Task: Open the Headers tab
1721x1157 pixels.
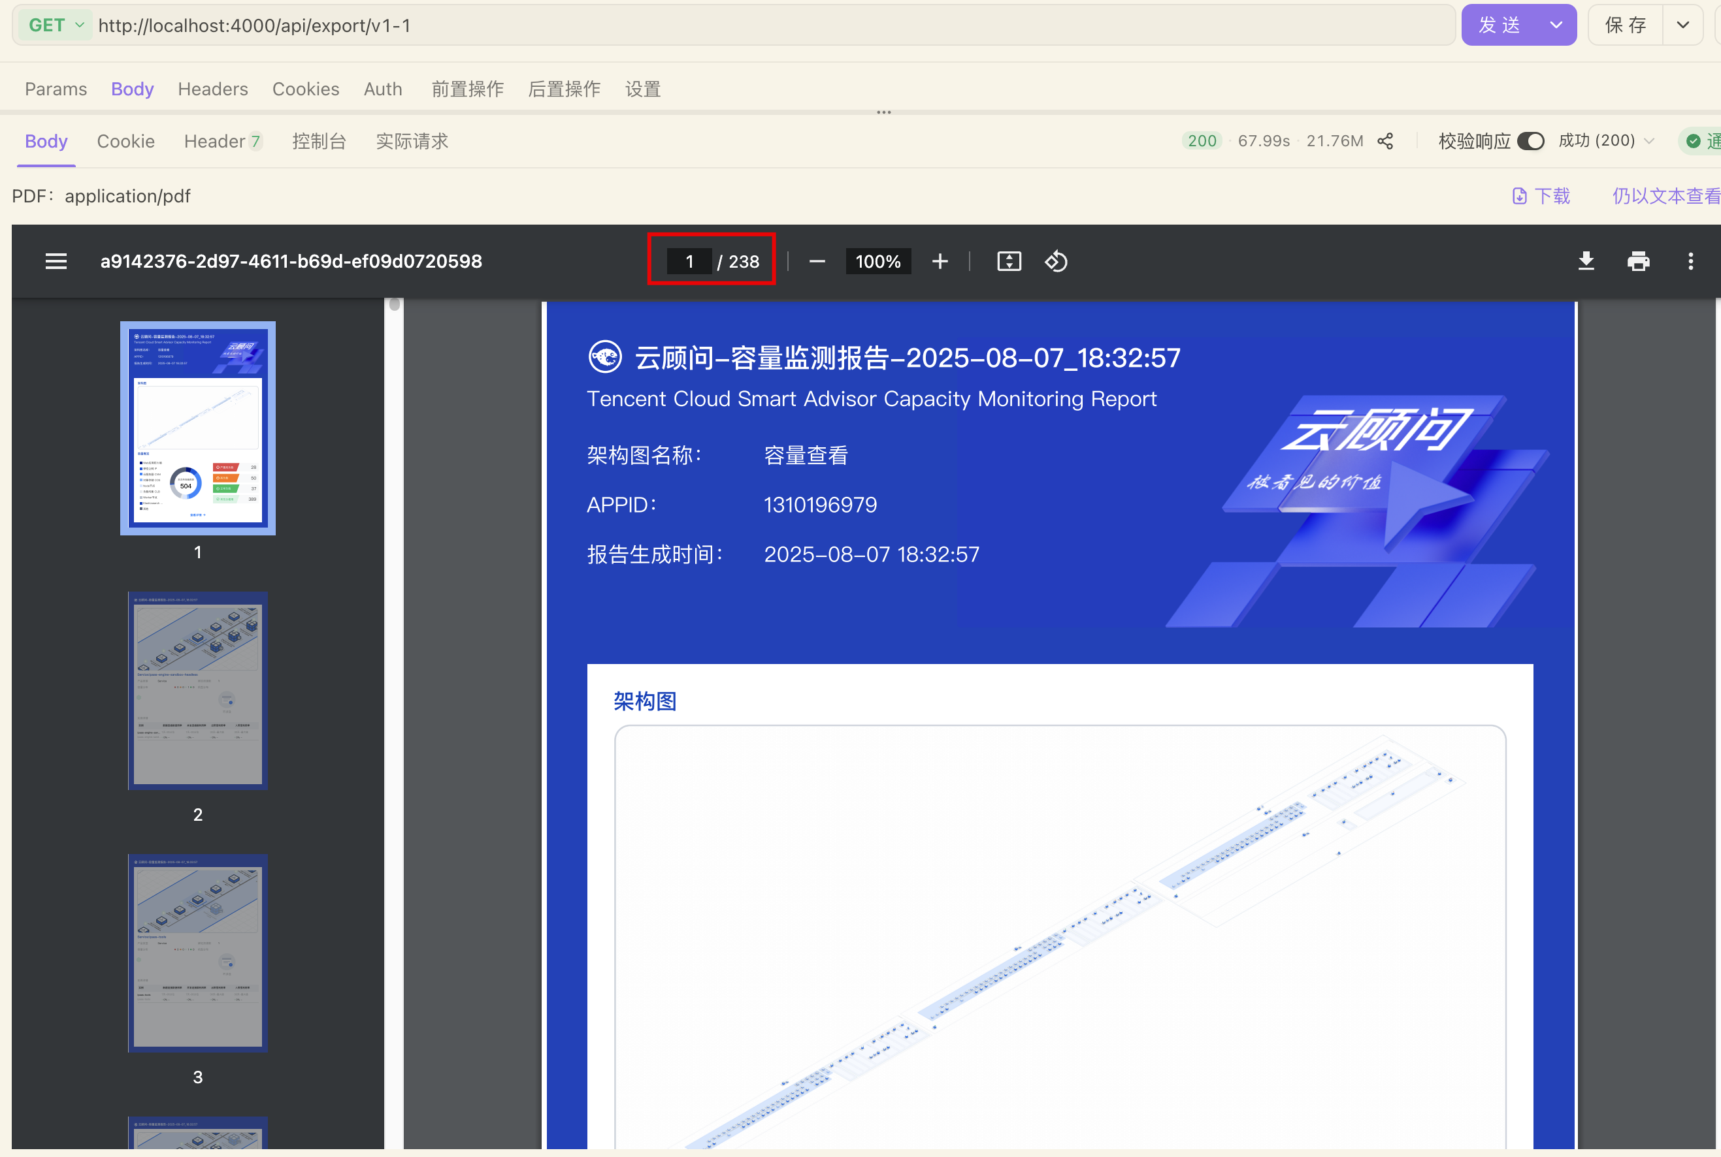Action: pos(212,89)
